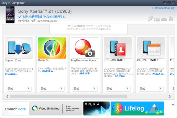Click the right scroll arrow of app list
Screen dimensions: 177x118
click(170, 96)
